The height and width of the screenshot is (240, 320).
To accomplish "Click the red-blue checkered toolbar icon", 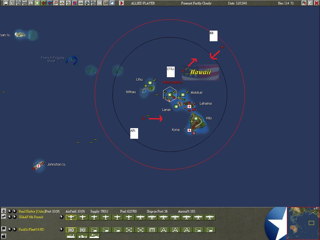I will coord(75,3).
